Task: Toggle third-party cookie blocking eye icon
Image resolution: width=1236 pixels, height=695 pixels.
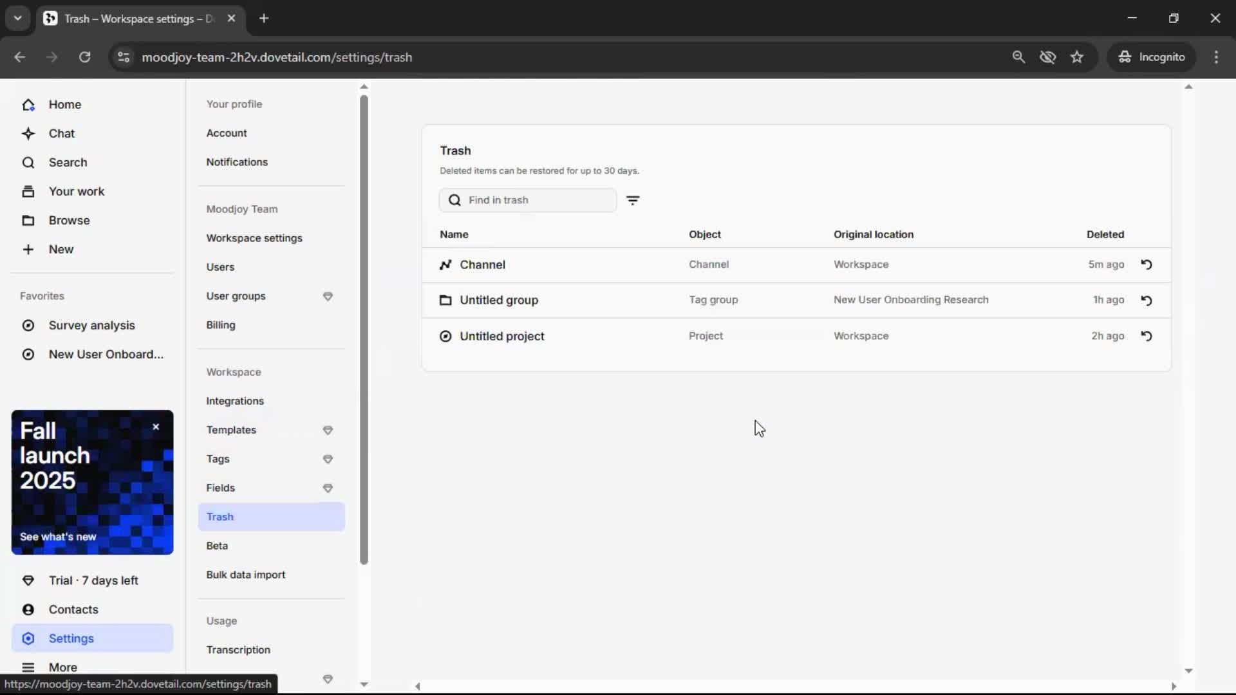Action: pyautogui.click(x=1047, y=57)
